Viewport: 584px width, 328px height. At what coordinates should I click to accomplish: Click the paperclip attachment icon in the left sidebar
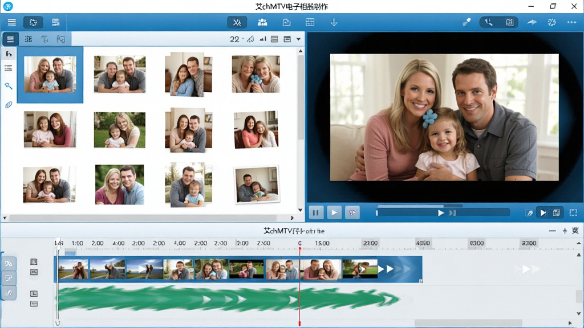(8, 105)
